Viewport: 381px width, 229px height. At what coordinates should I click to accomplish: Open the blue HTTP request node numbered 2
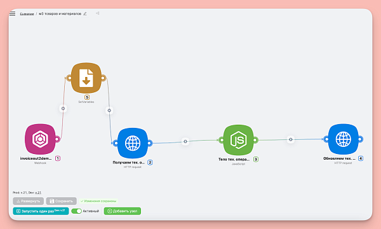coord(133,143)
